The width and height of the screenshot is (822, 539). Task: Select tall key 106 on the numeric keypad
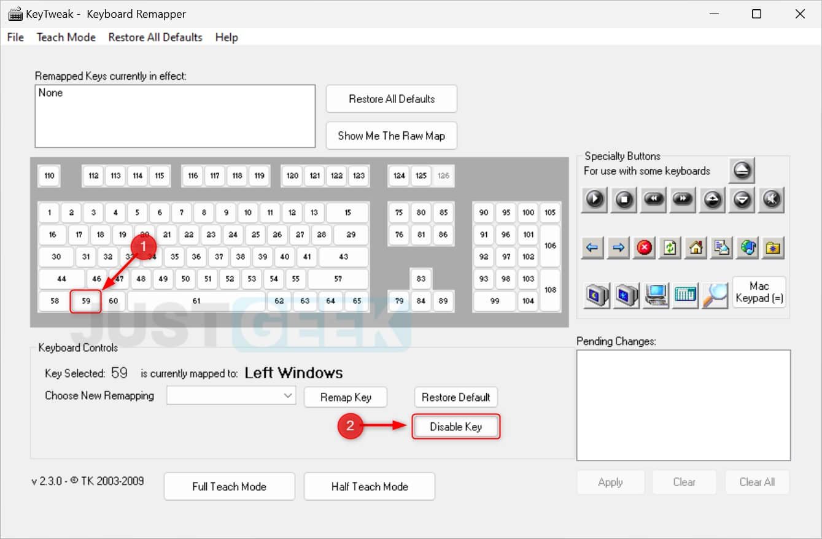point(550,246)
